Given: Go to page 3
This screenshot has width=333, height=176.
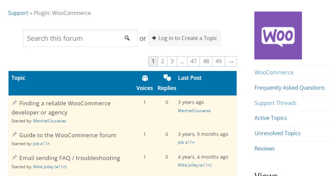Looking at the screenshot, I should (x=172, y=61).
